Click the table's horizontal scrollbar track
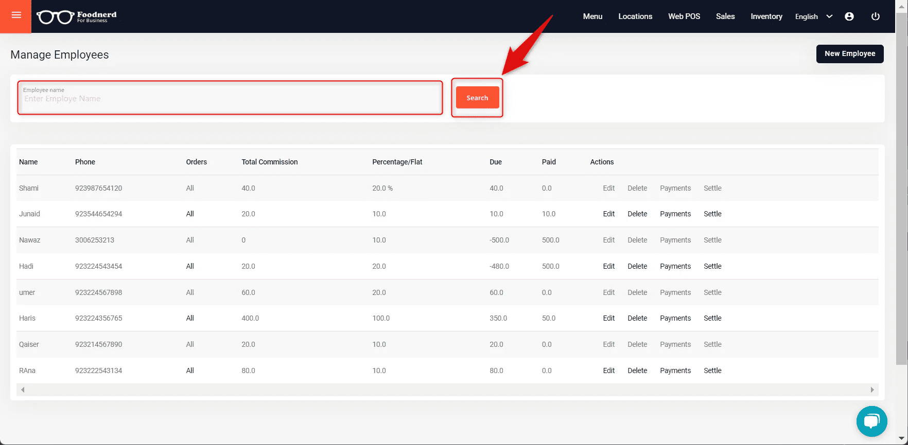Viewport: 908px width, 445px height. coord(447,390)
